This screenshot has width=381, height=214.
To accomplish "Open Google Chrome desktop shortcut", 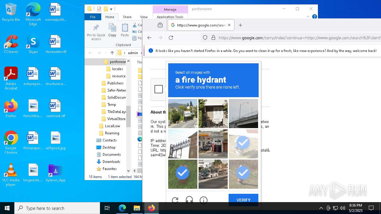I will coord(11,143).
